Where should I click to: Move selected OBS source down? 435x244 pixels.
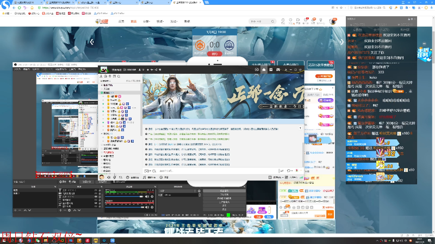(x=79, y=210)
